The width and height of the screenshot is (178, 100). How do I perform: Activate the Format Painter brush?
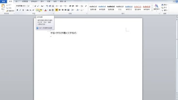click(x=10, y=11)
